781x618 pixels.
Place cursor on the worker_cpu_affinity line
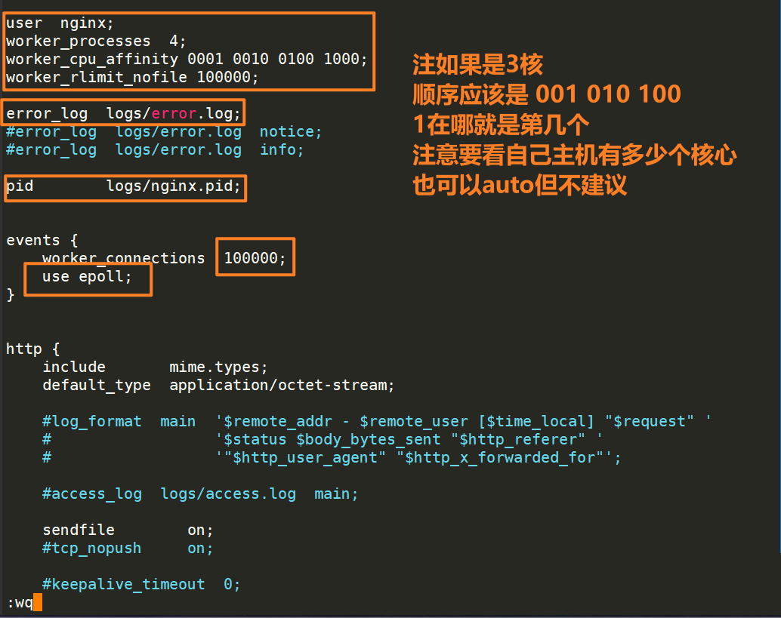(187, 59)
